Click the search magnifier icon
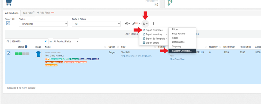 pyautogui.click(x=8, y=41)
